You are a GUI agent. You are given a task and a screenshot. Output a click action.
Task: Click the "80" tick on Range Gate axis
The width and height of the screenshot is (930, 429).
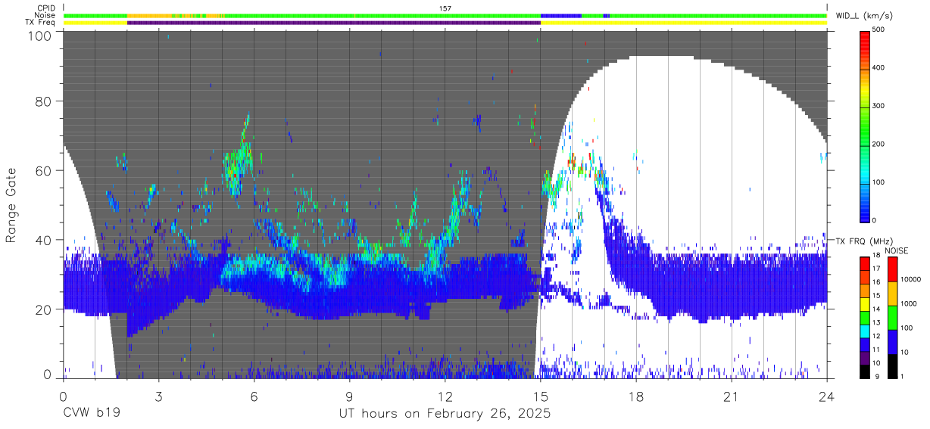tap(44, 101)
